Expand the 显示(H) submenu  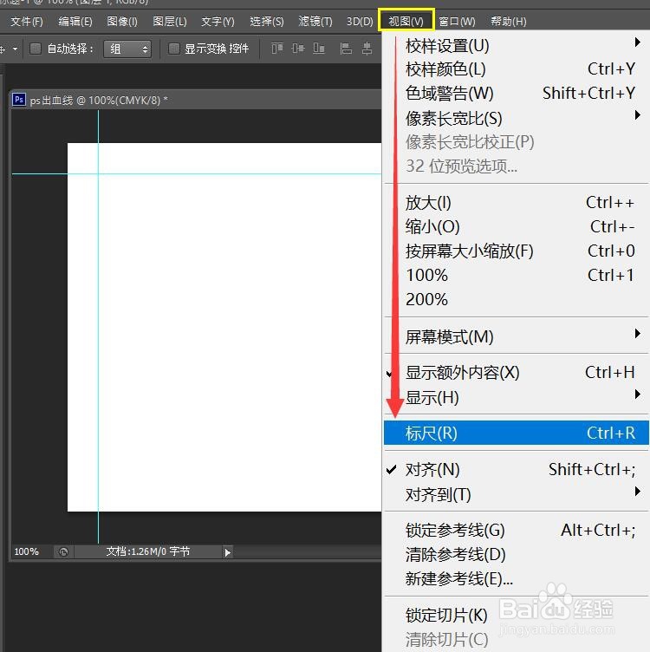click(x=517, y=397)
